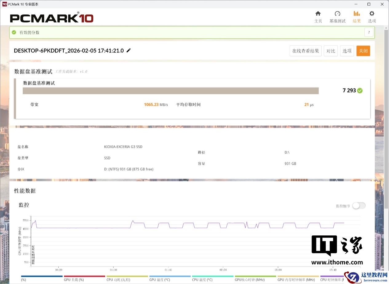Select the CPU 温度 (°C) legend item

212,278
